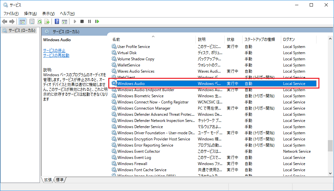This screenshot has width=334, height=191.
Task: Open Help with the question mark icon
Action: click(57, 21)
